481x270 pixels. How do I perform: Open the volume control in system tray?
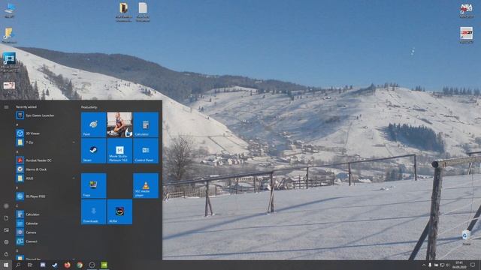[x=448, y=265]
